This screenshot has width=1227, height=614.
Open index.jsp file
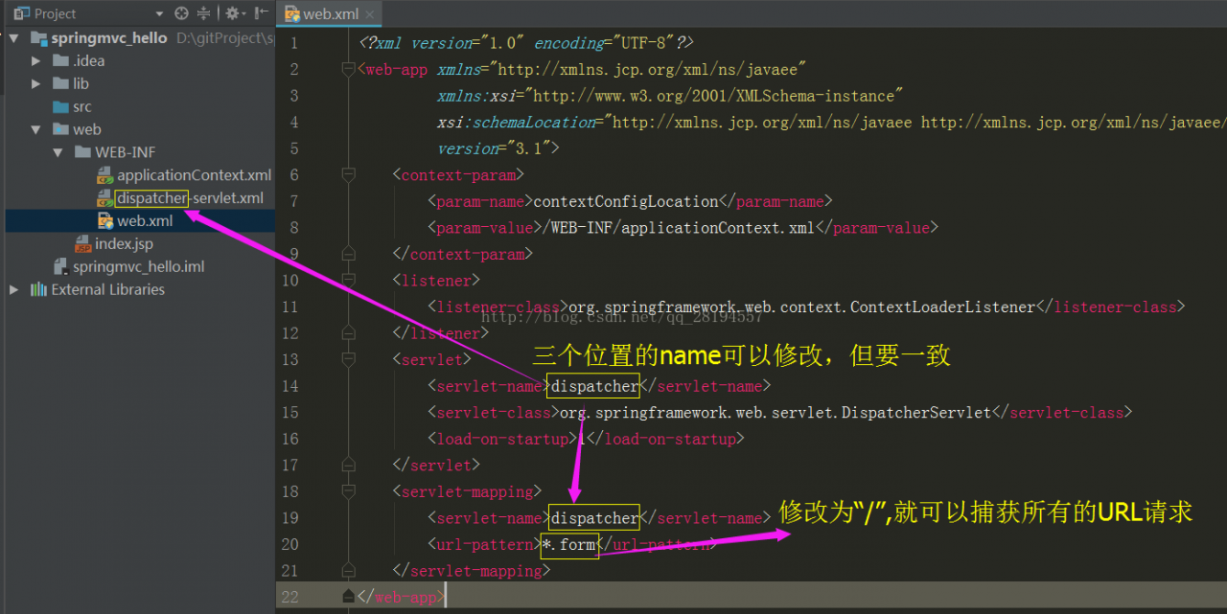pyautogui.click(x=124, y=244)
